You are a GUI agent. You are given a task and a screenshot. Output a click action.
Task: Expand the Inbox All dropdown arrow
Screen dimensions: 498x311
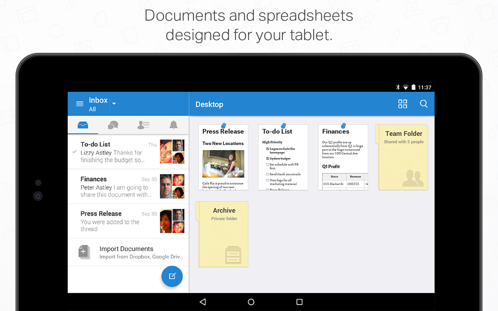114,104
